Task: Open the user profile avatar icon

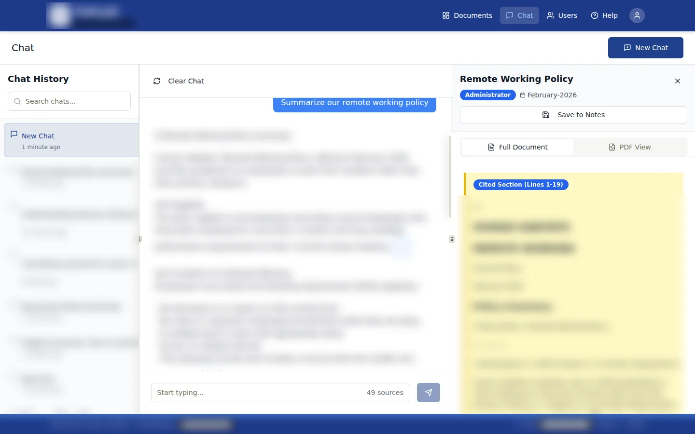Action: click(637, 15)
